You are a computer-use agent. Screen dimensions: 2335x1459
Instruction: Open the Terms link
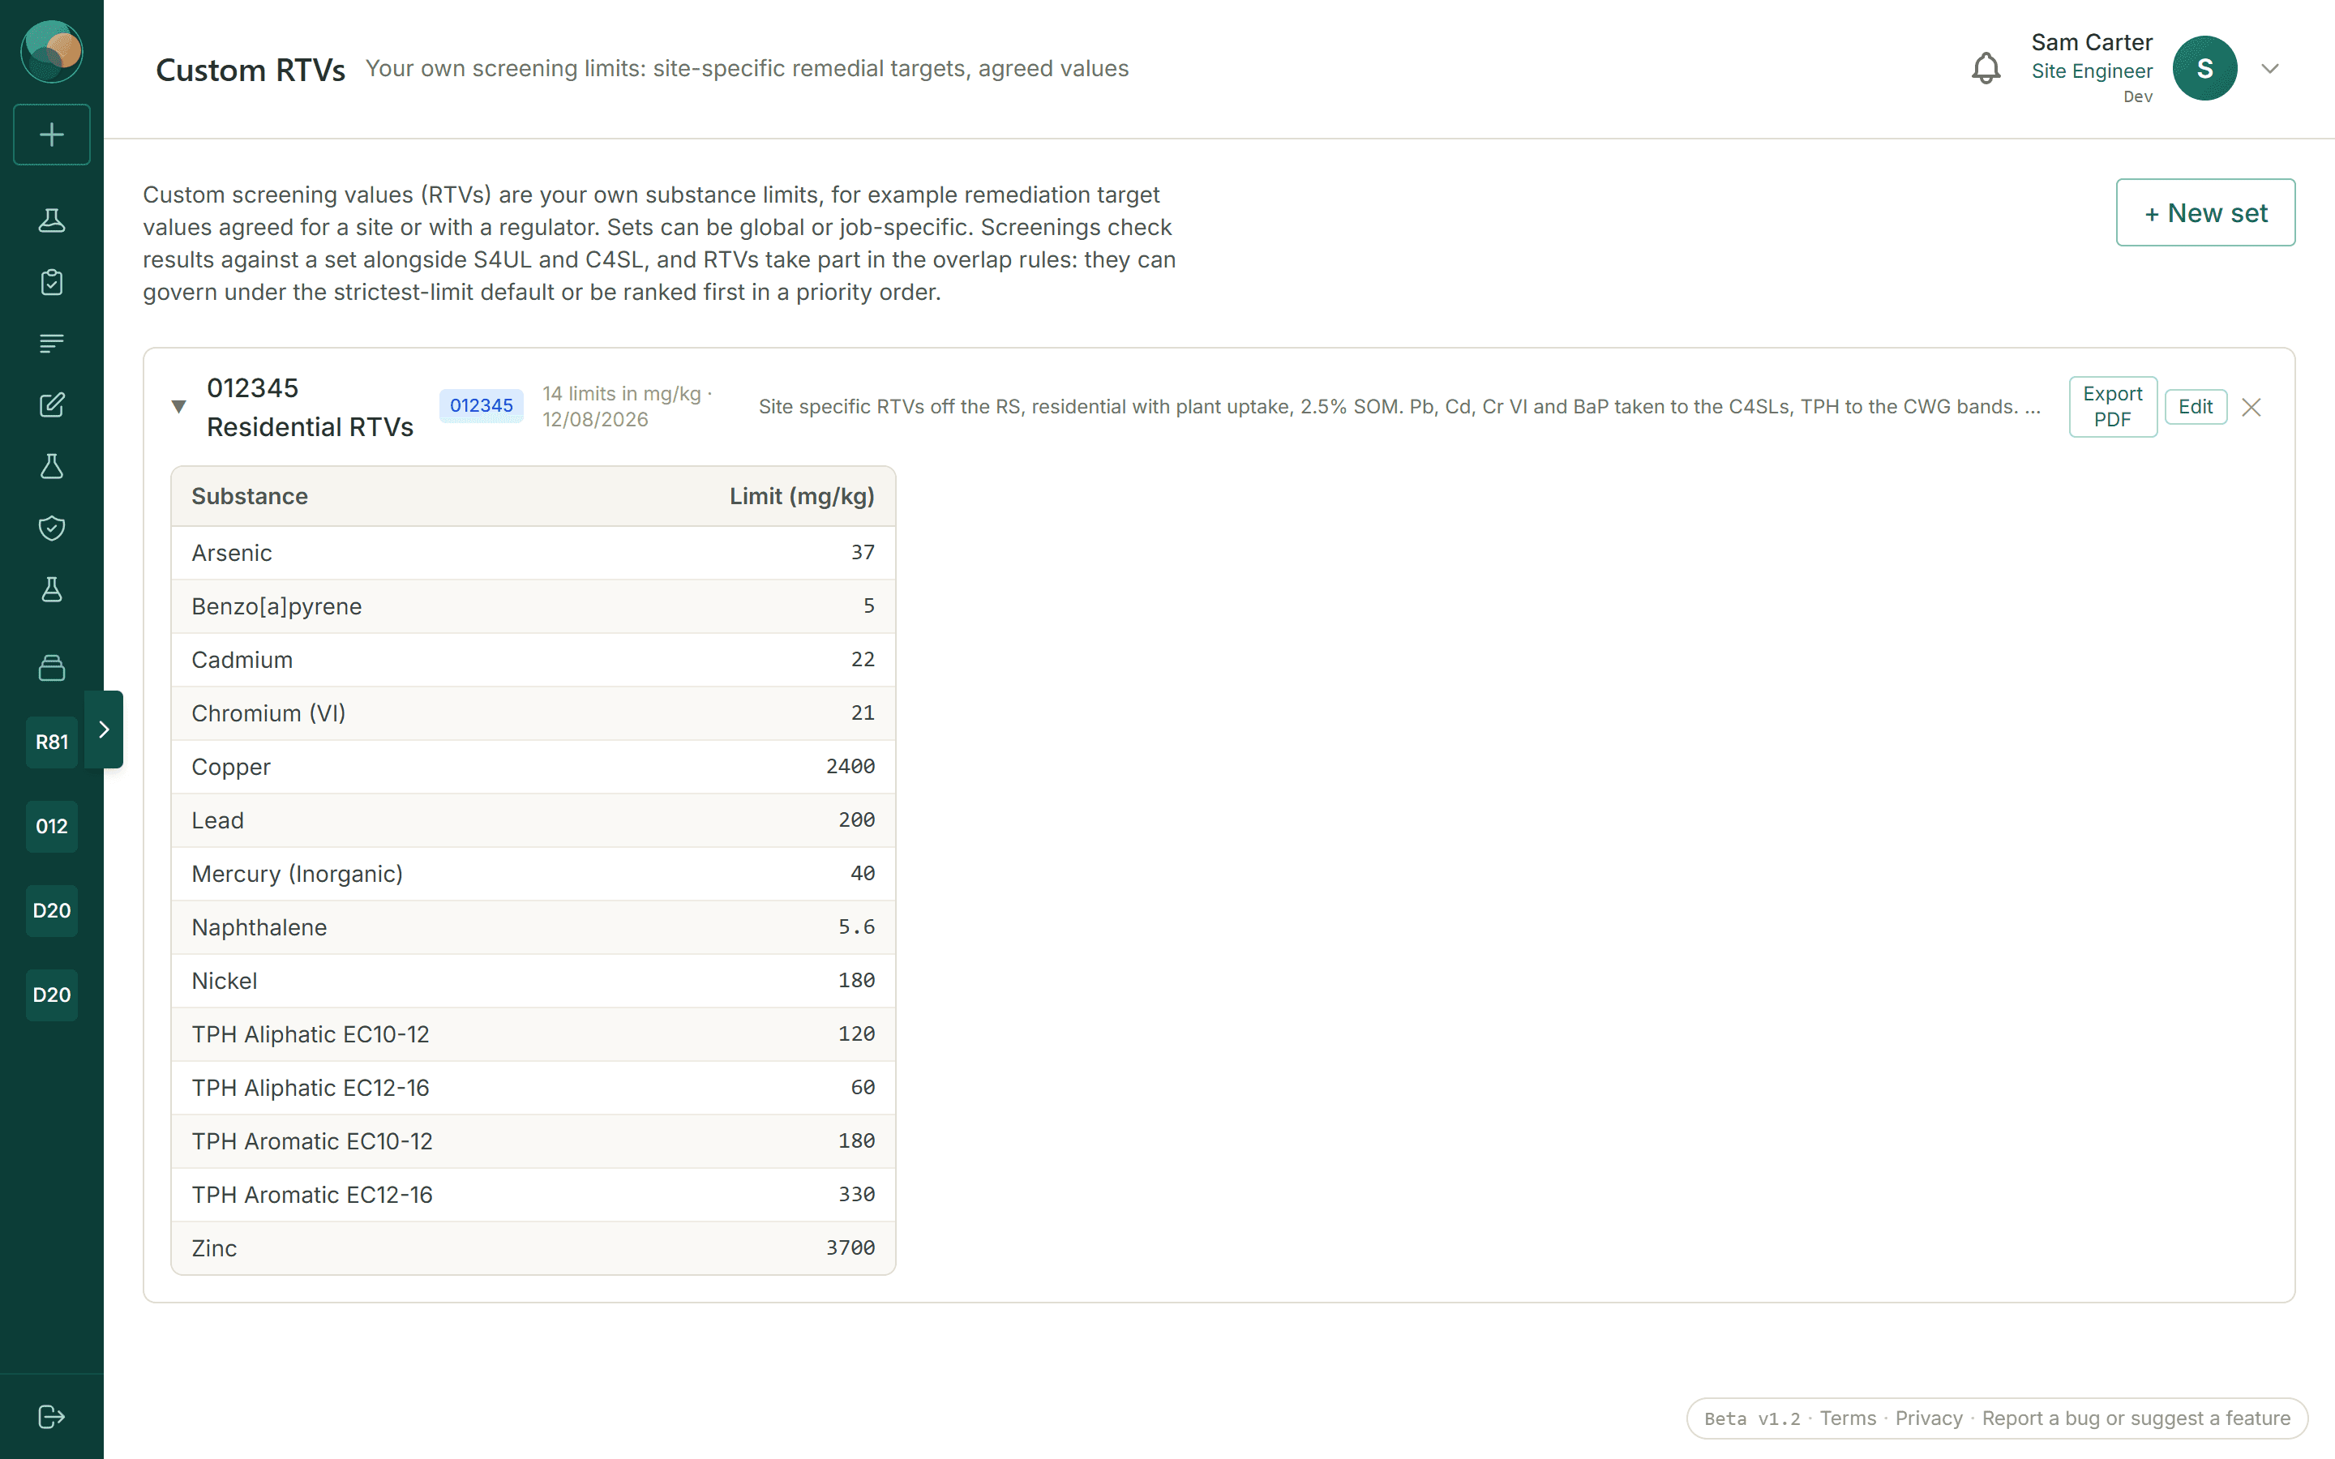tap(1848, 1418)
